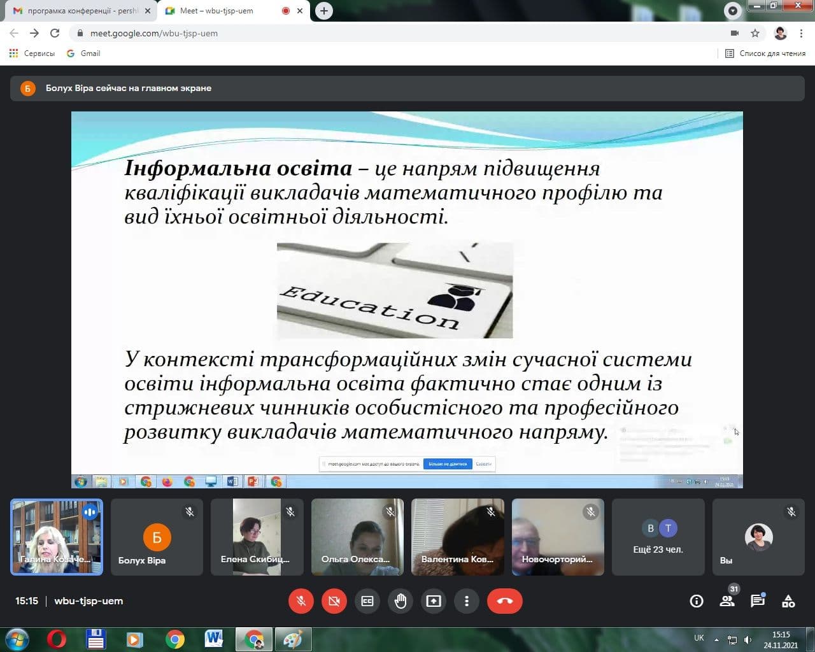Select Болух Віра participant tile

click(x=157, y=537)
